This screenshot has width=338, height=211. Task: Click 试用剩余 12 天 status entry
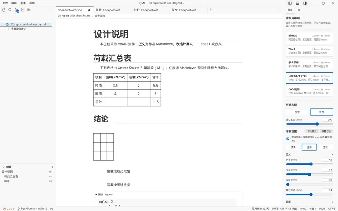[x=260, y=208]
